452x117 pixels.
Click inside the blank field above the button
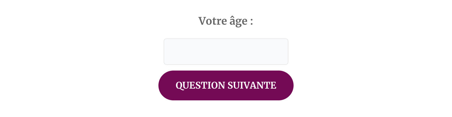(226, 52)
